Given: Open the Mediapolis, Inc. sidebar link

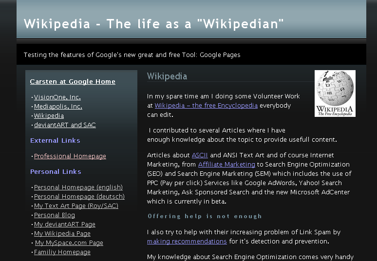Looking at the screenshot, I should pyautogui.click(x=58, y=107).
